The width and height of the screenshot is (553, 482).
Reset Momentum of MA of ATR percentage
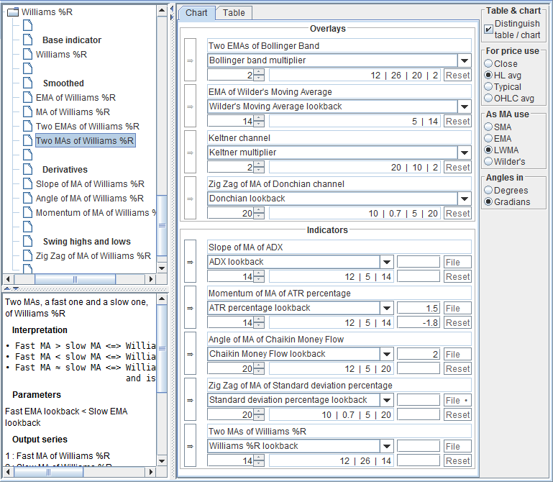[457, 322]
